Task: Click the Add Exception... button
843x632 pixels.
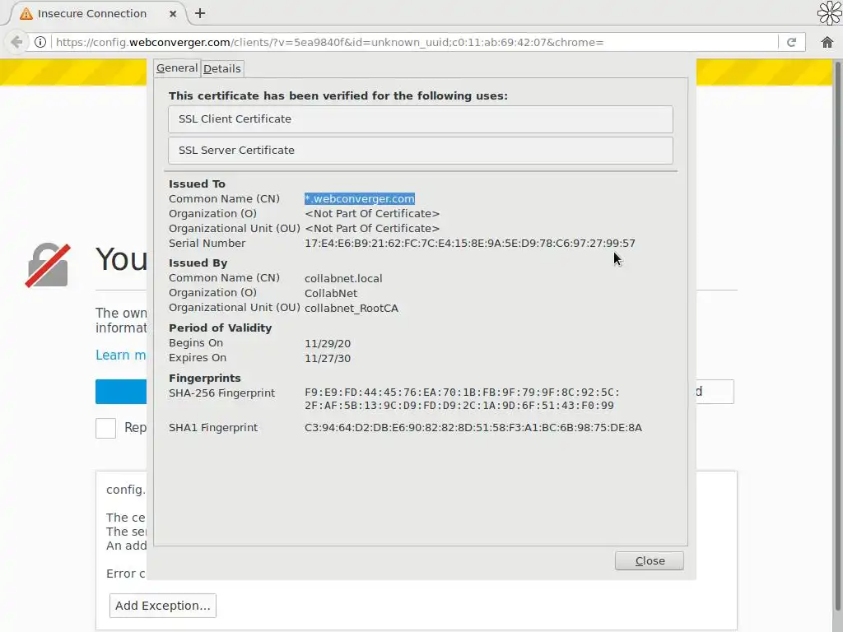Action: click(x=162, y=606)
